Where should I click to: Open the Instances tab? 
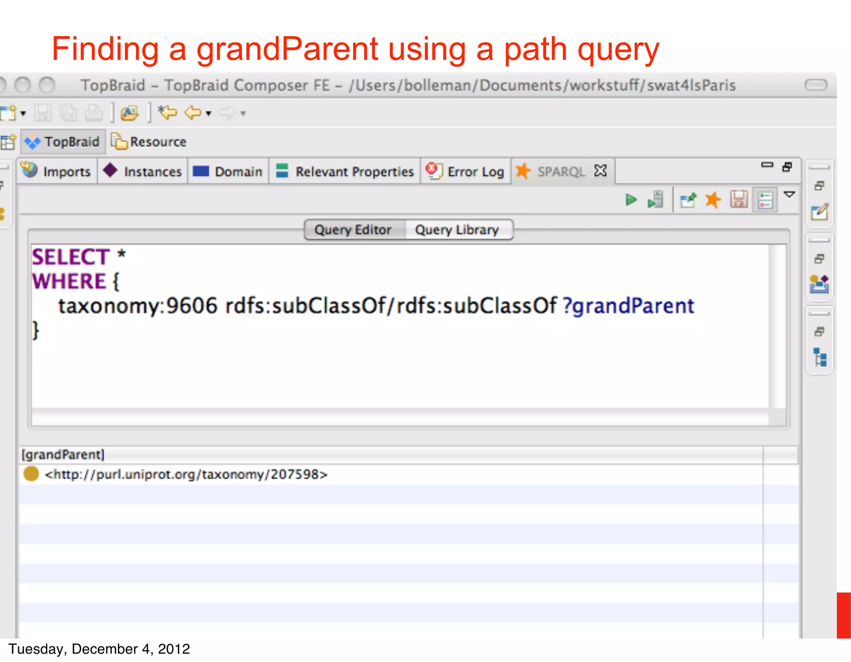(x=143, y=171)
